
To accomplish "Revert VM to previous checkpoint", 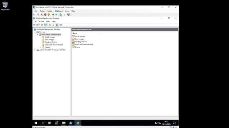I will 64,15.
